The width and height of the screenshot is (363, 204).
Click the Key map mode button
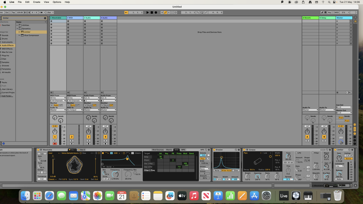329,12
